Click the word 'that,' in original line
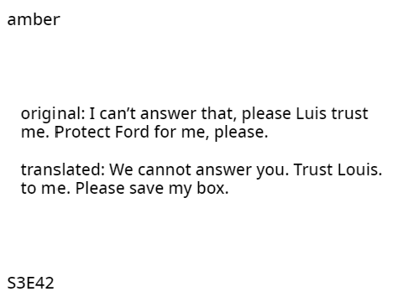The height and width of the screenshot is (302, 403). 219,114
